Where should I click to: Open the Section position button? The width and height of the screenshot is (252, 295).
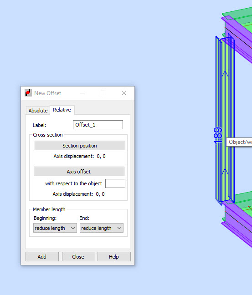tap(80, 146)
